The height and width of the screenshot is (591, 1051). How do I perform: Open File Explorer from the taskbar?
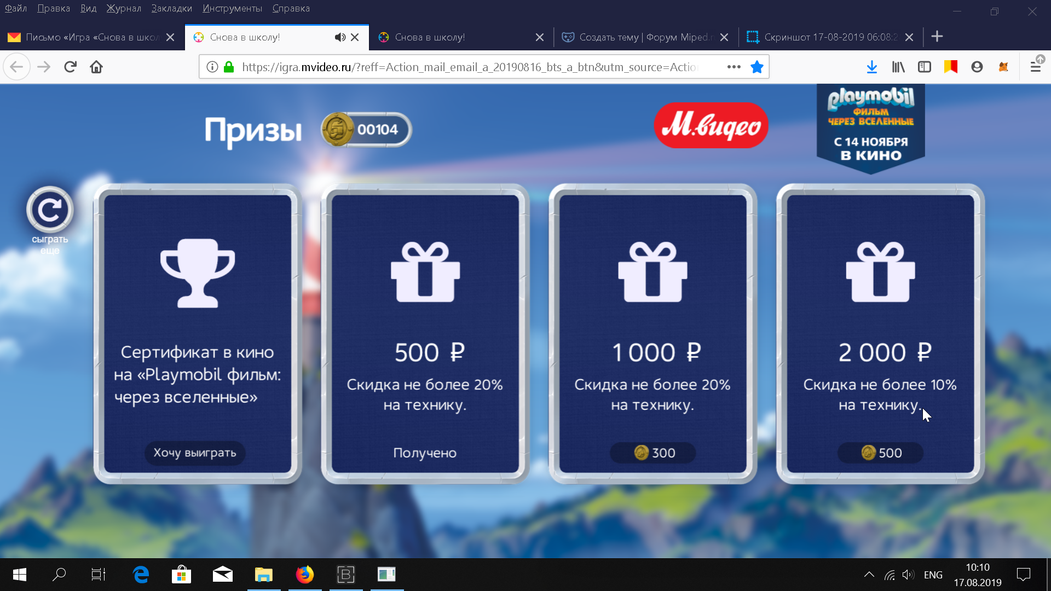(x=264, y=575)
